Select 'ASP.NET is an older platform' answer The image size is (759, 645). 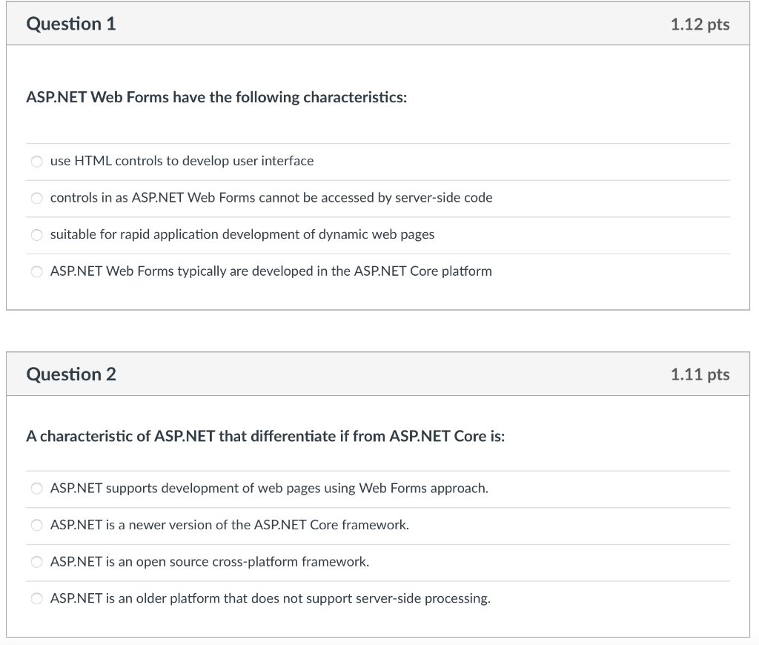[x=269, y=598]
